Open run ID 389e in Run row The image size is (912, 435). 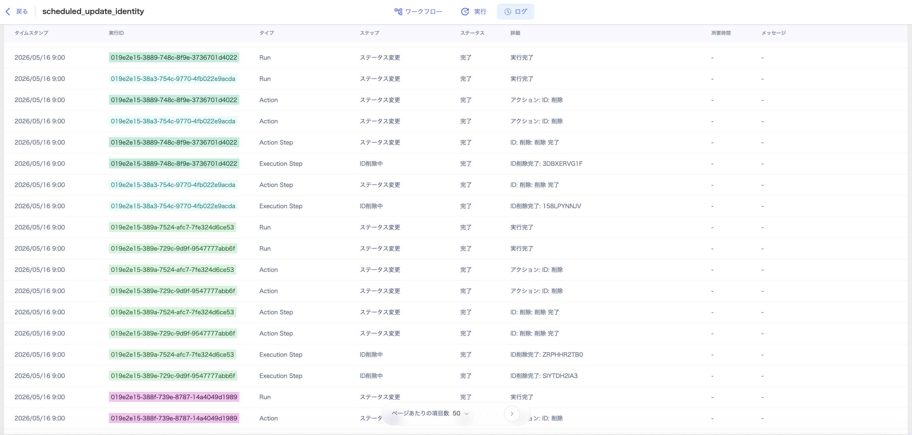click(x=173, y=248)
